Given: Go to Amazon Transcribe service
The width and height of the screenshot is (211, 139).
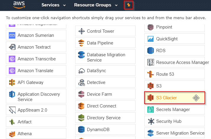Looking at the screenshot, I should point(37,59).
